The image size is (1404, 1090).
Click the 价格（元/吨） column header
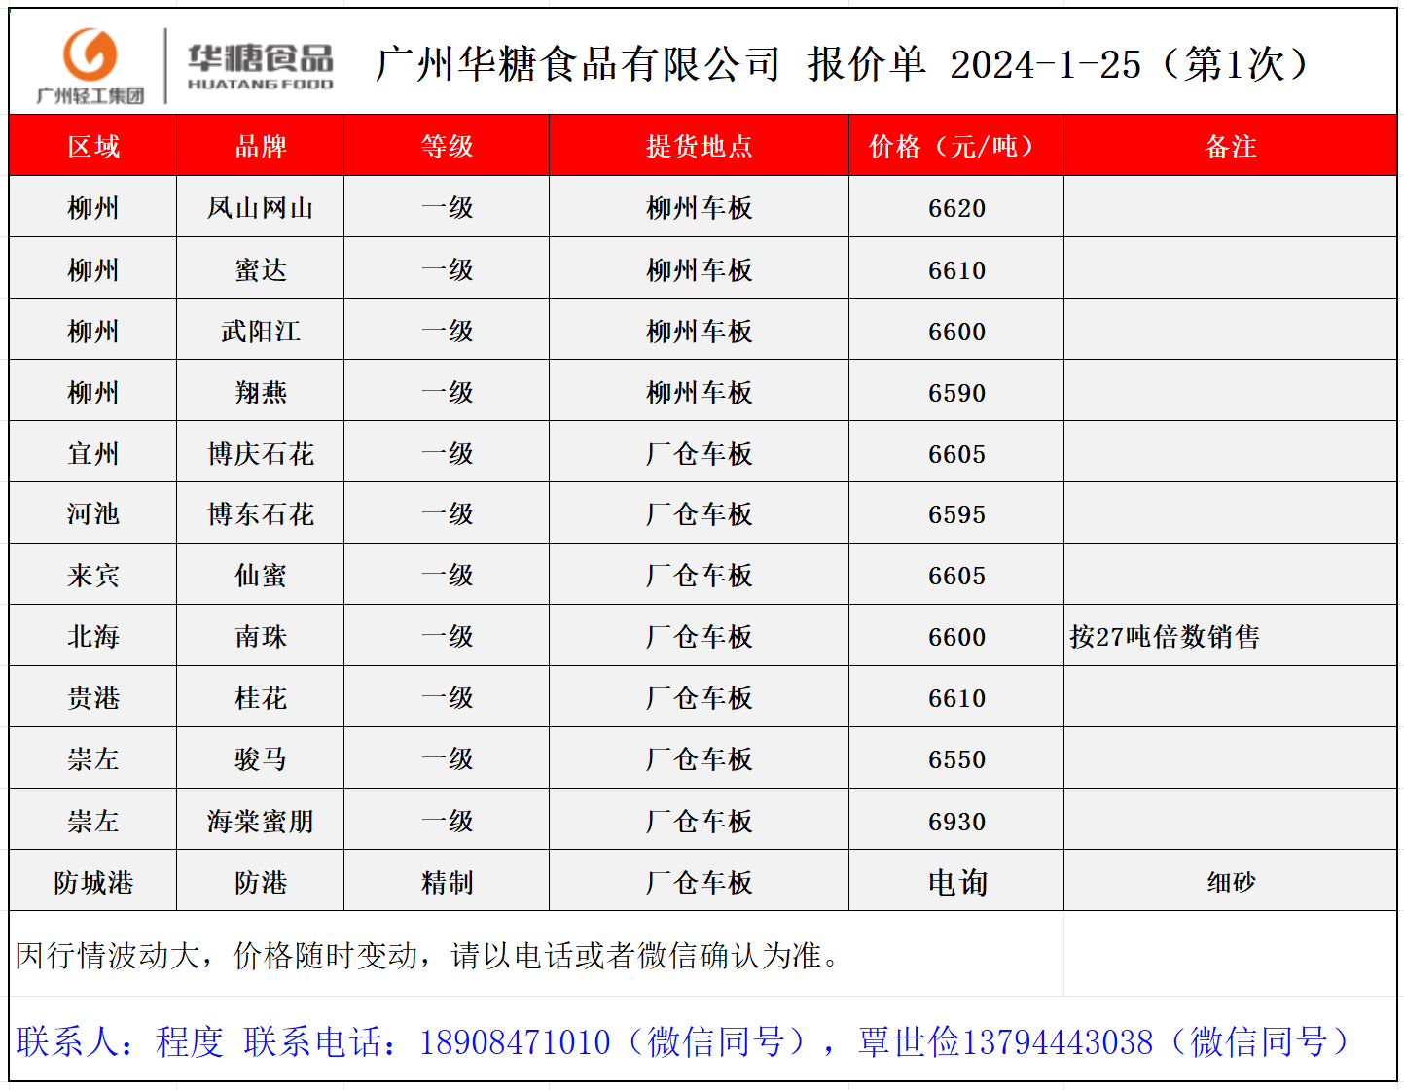pos(955,146)
